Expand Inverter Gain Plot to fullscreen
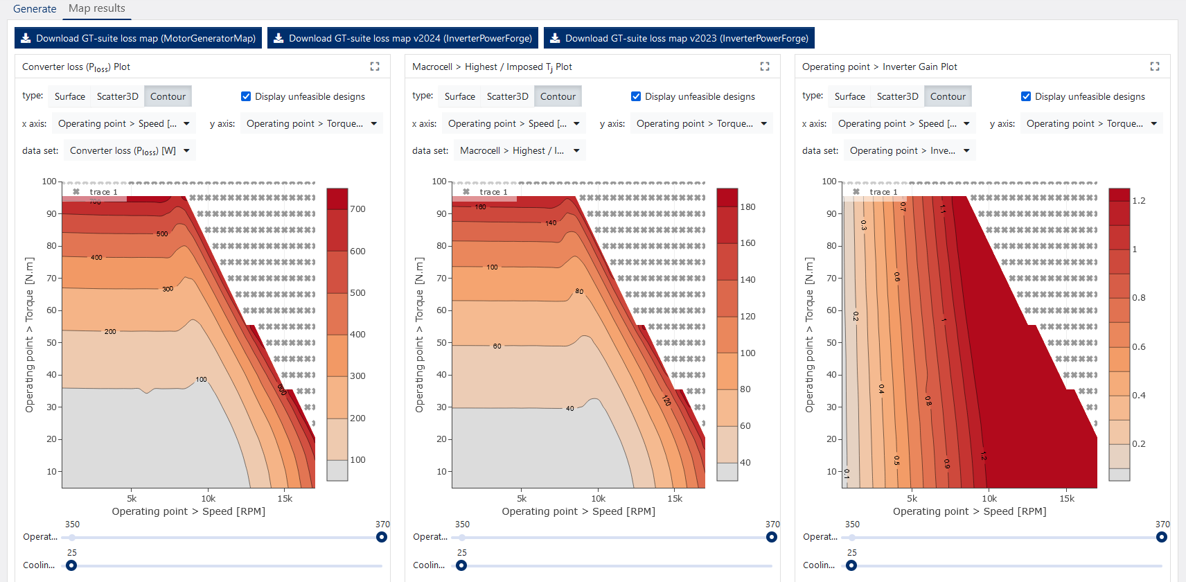 click(x=1155, y=67)
